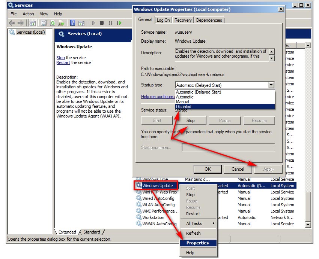Click the Forward arrow toolbar icon
Screen dimensions: 319x259
pos(20,23)
